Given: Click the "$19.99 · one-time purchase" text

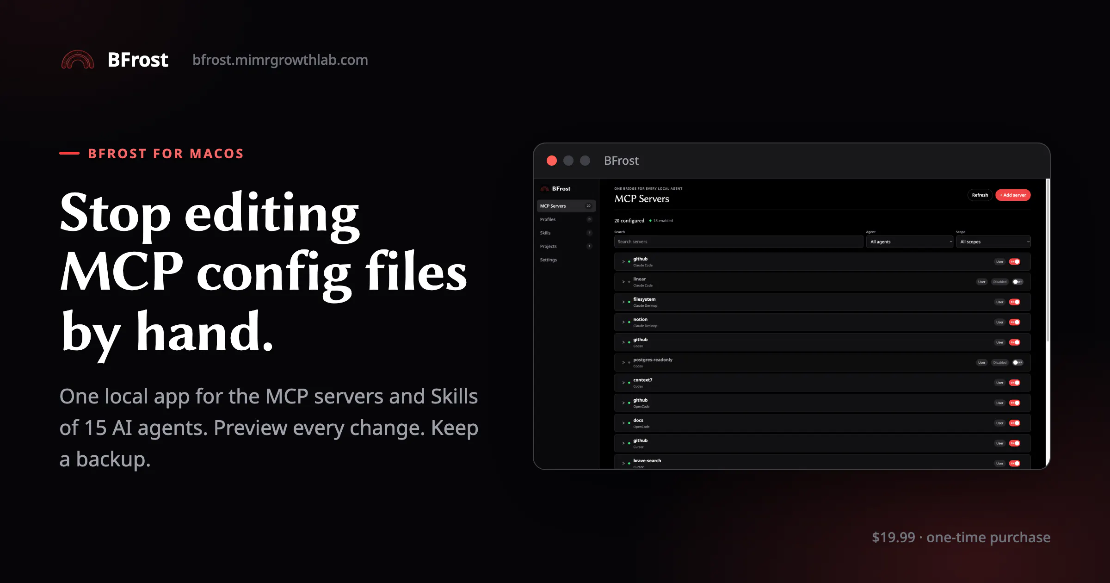Looking at the screenshot, I should [961, 537].
